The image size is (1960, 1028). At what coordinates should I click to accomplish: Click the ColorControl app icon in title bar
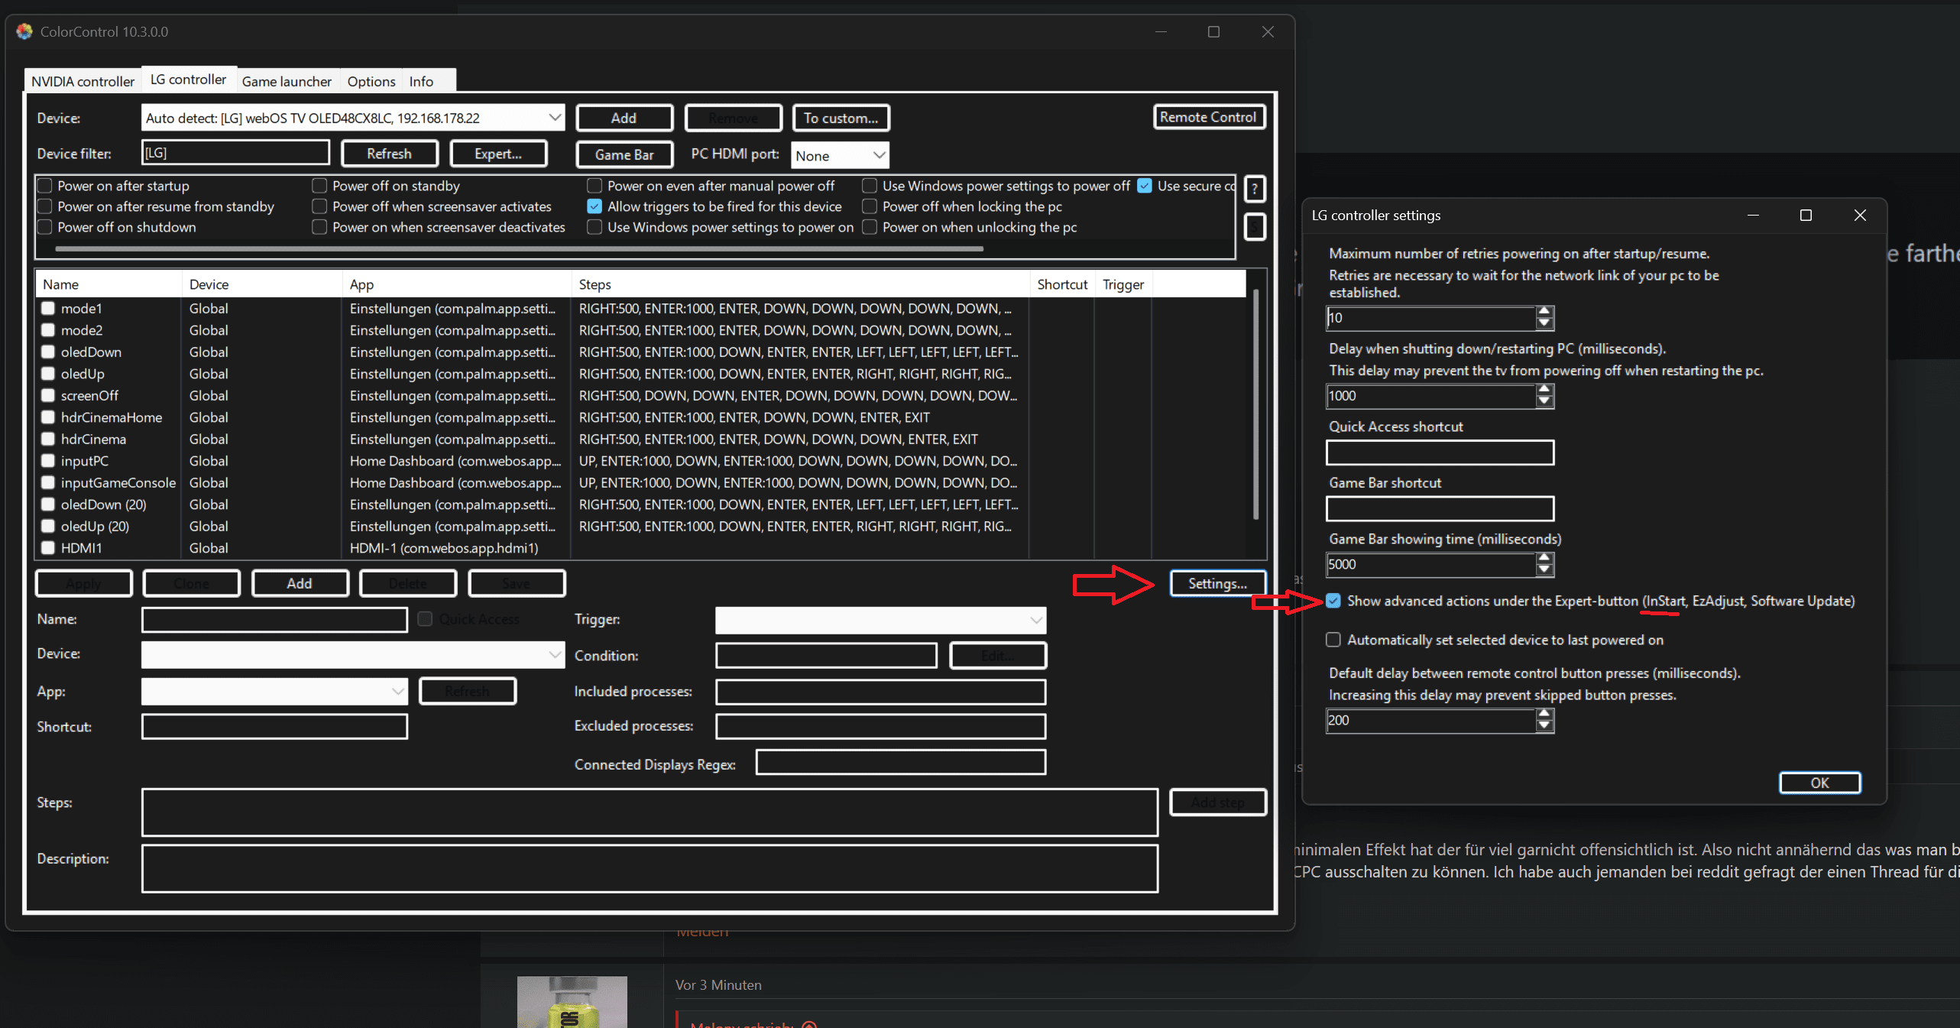[x=24, y=31]
